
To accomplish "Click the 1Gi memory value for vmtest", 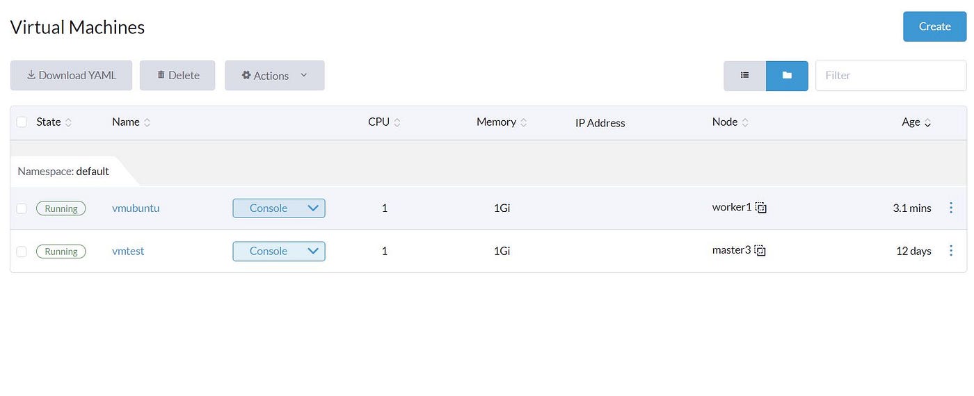I will point(502,251).
